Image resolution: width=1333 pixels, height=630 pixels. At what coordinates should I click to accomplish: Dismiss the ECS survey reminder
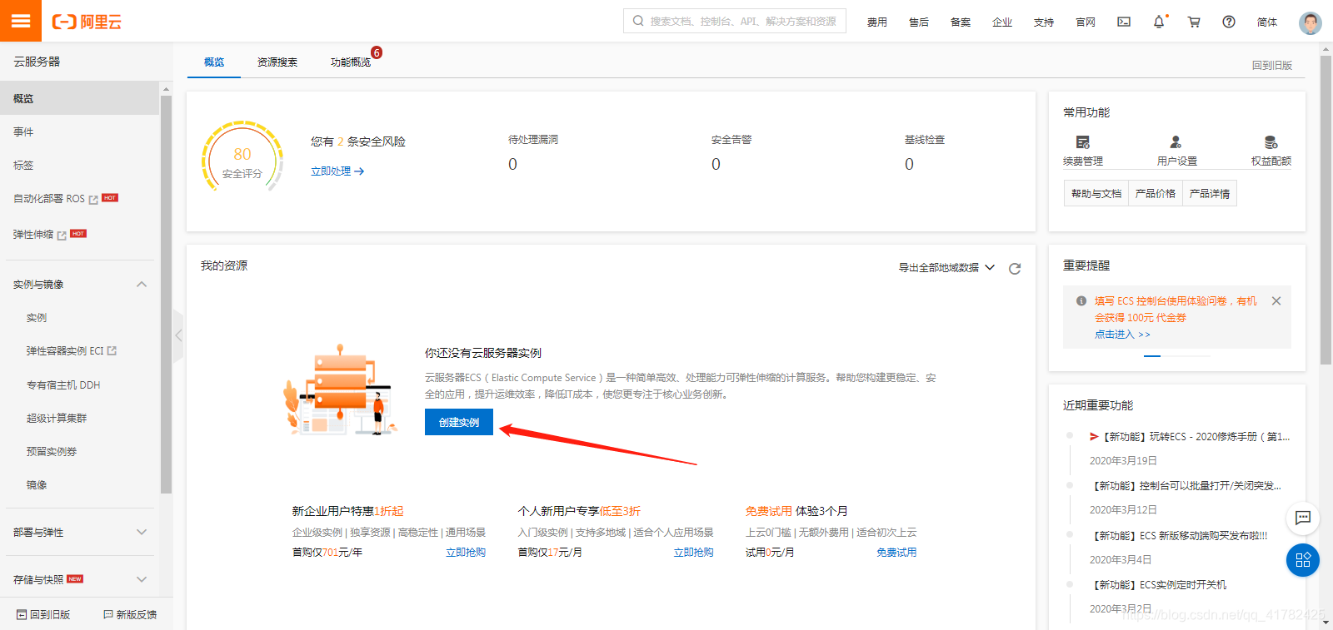(x=1276, y=301)
